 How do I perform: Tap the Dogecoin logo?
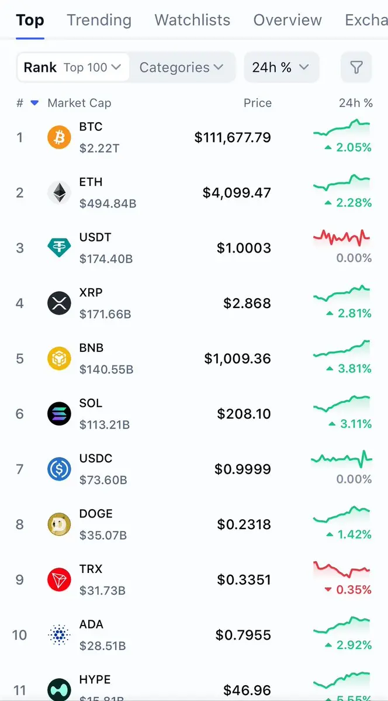pyautogui.click(x=59, y=524)
